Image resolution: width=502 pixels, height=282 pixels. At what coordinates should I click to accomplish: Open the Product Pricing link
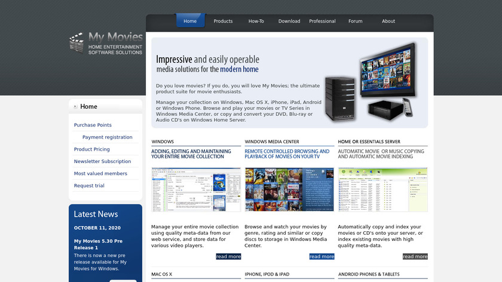(x=92, y=149)
